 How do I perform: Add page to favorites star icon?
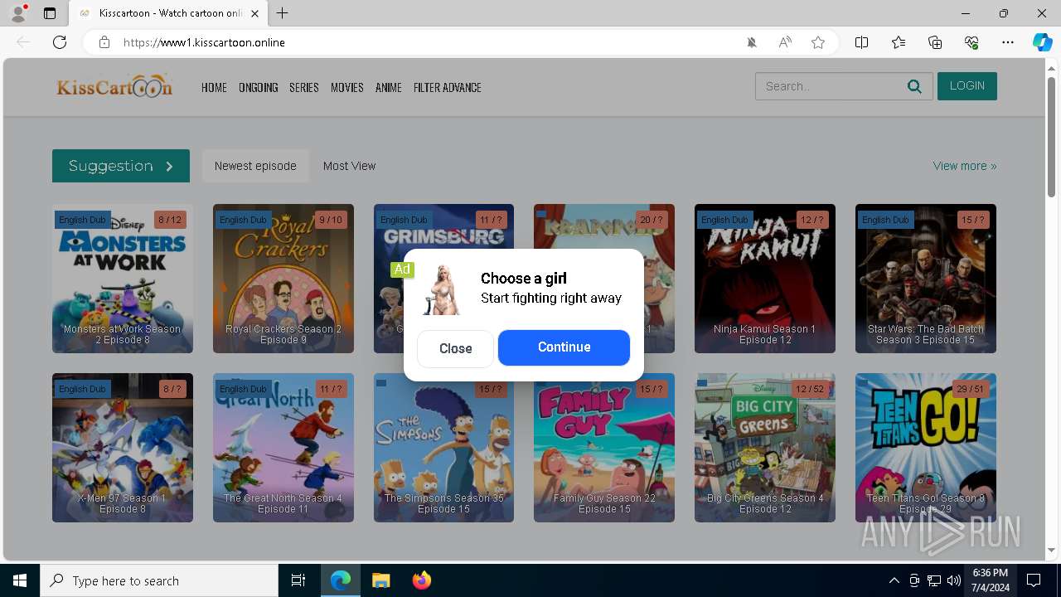click(818, 42)
